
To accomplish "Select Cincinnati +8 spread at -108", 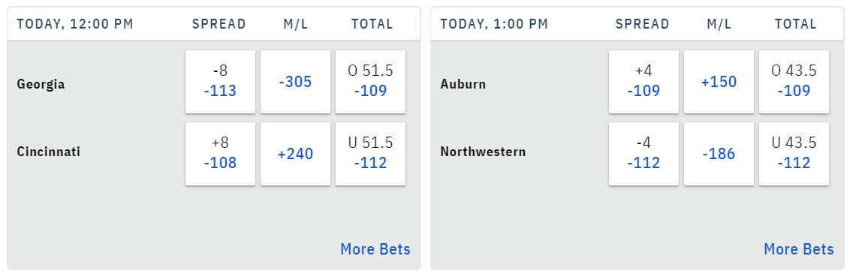I will [x=220, y=154].
